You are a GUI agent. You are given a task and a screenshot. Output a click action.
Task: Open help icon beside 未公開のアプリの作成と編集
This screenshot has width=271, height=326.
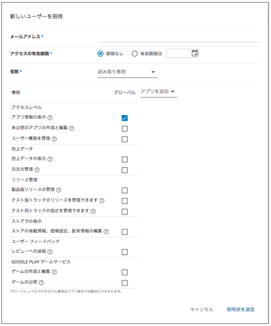point(72,128)
